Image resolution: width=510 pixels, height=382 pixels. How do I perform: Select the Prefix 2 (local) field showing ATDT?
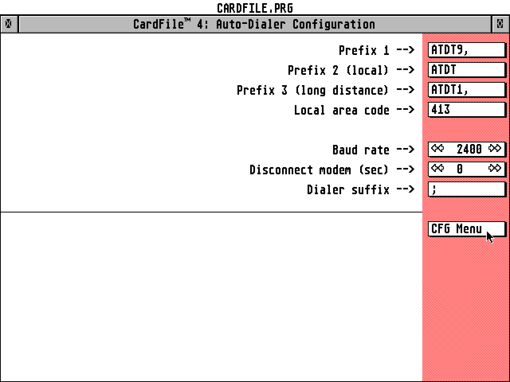466,70
